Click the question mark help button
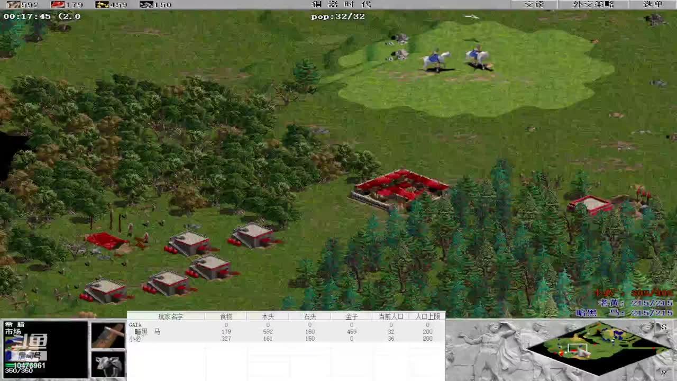677x381 pixels. point(664,372)
